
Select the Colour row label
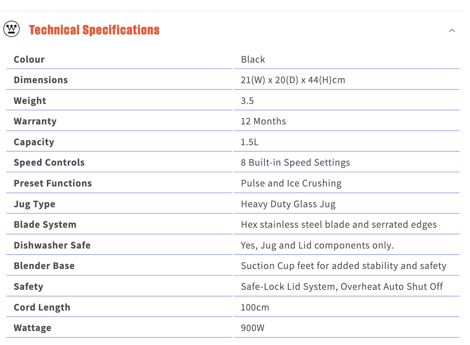[29, 59]
